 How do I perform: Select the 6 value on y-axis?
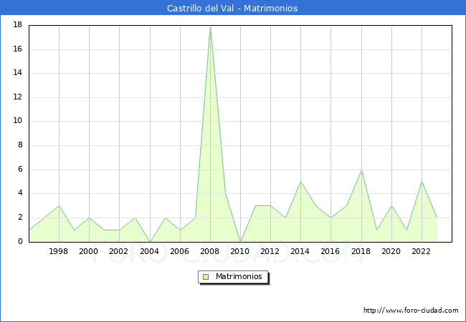pyautogui.click(x=19, y=170)
